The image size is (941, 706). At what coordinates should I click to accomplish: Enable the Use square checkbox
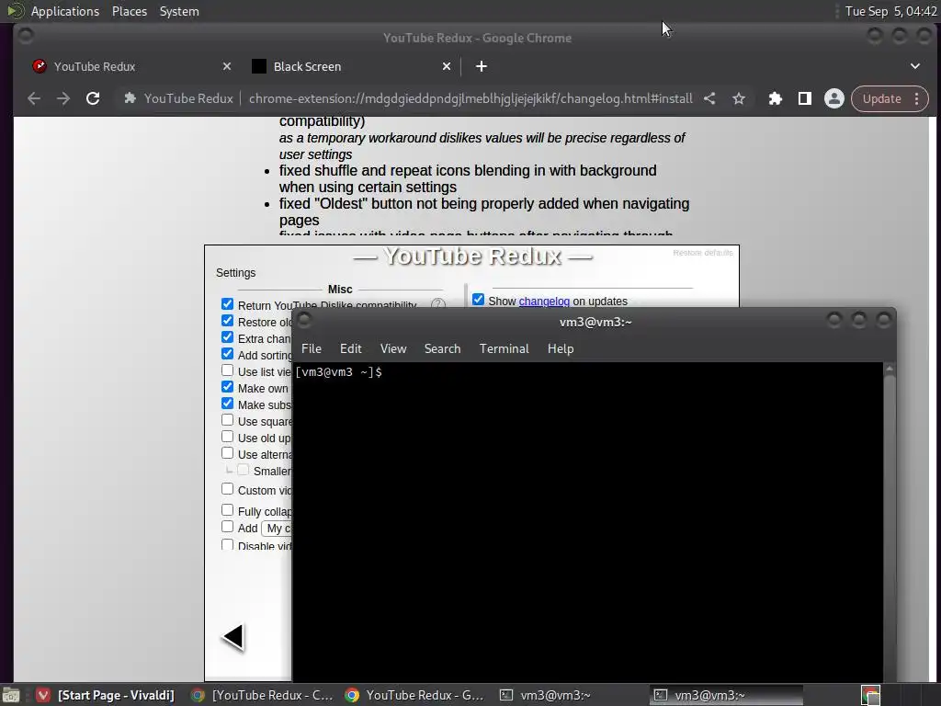227,420
